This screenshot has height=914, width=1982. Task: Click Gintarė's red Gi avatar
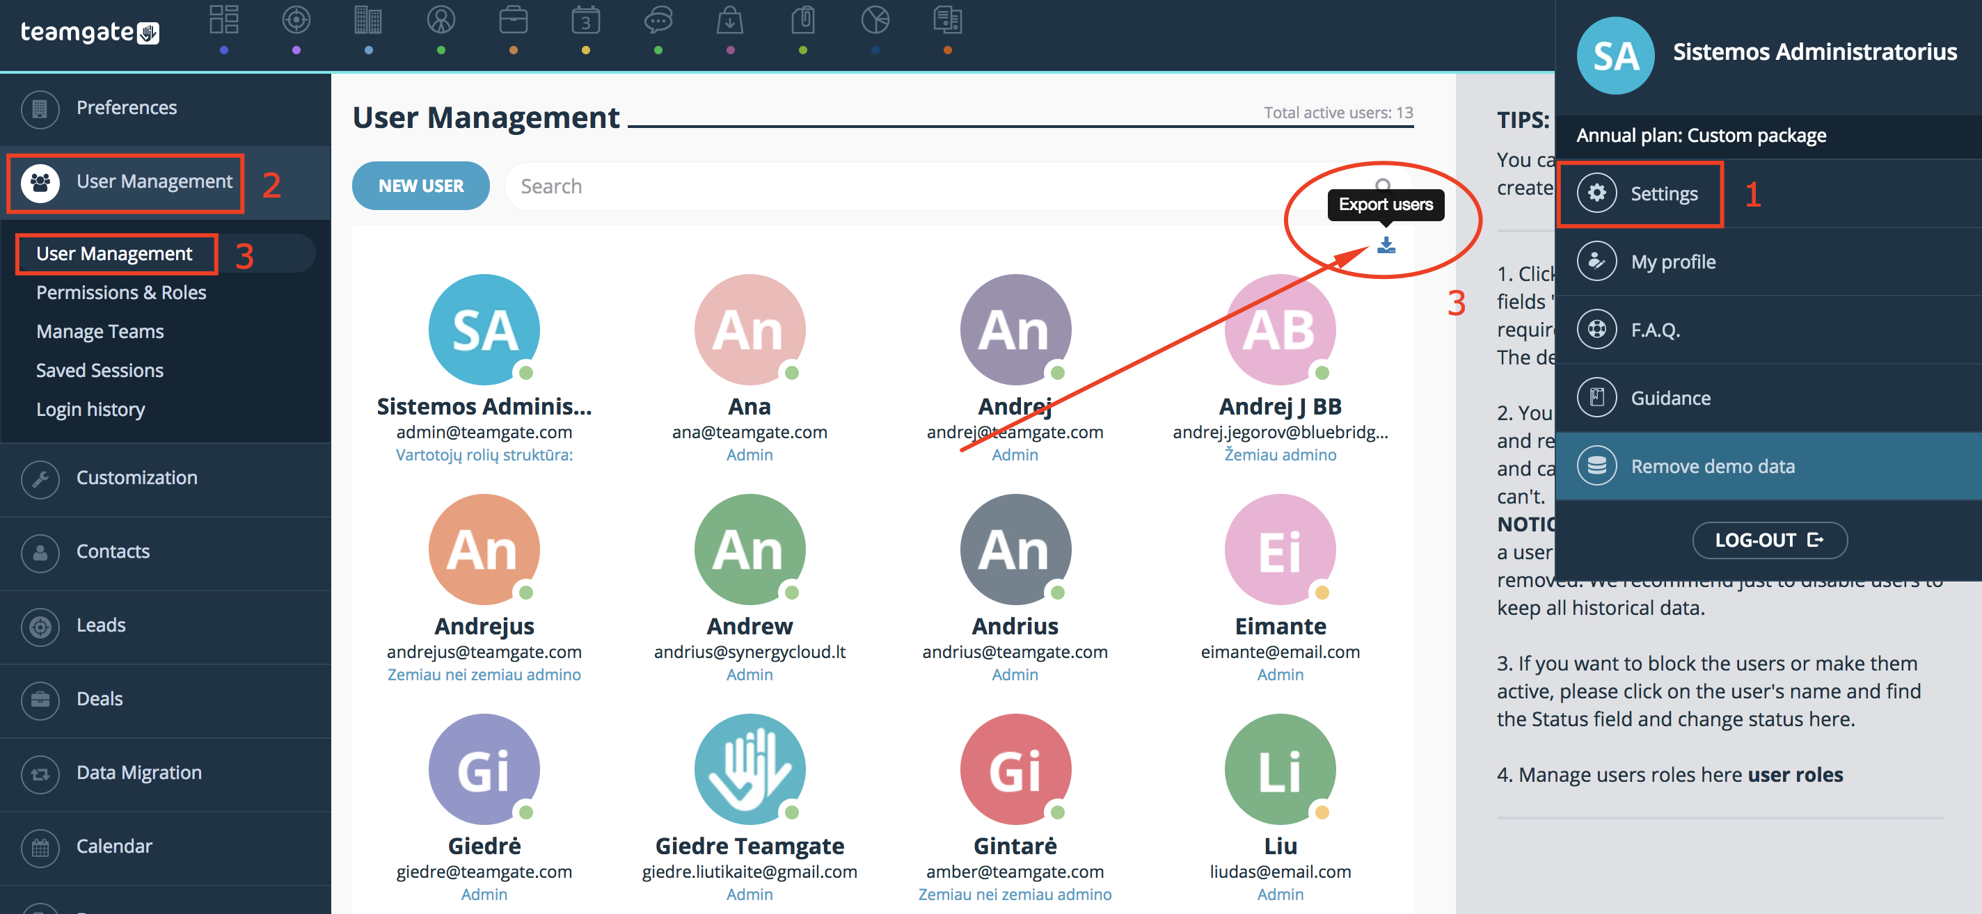tap(1015, 769)
